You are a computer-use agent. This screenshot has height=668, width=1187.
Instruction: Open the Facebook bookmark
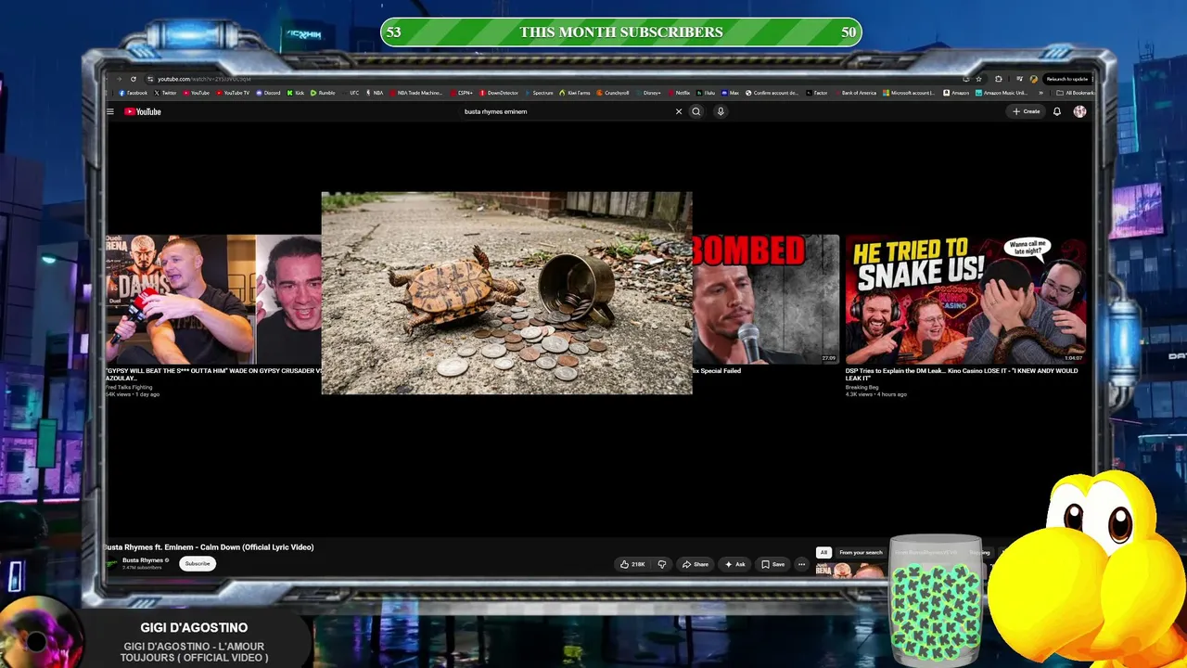[134, 93]
